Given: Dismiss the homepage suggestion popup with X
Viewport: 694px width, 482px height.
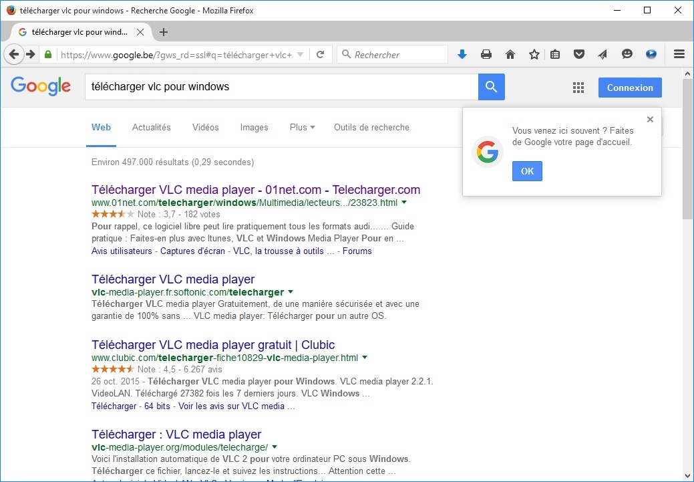Looking at the screenshot, I should pos(650,119).
